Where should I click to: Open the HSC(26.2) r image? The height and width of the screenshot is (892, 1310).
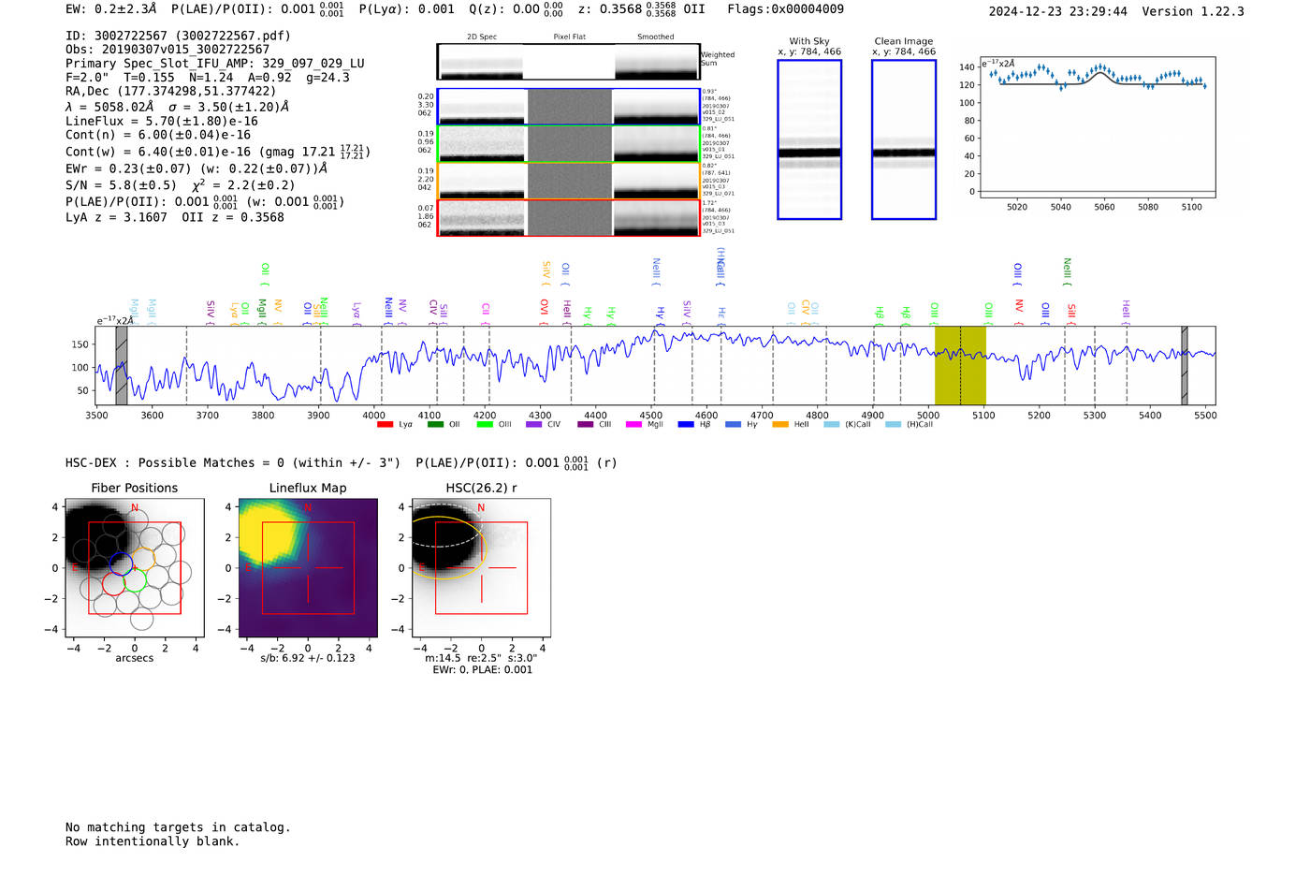(x=481, y=567)
